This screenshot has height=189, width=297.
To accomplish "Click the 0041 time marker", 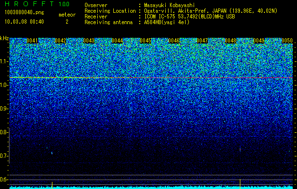I will click(x=32, y=41).
